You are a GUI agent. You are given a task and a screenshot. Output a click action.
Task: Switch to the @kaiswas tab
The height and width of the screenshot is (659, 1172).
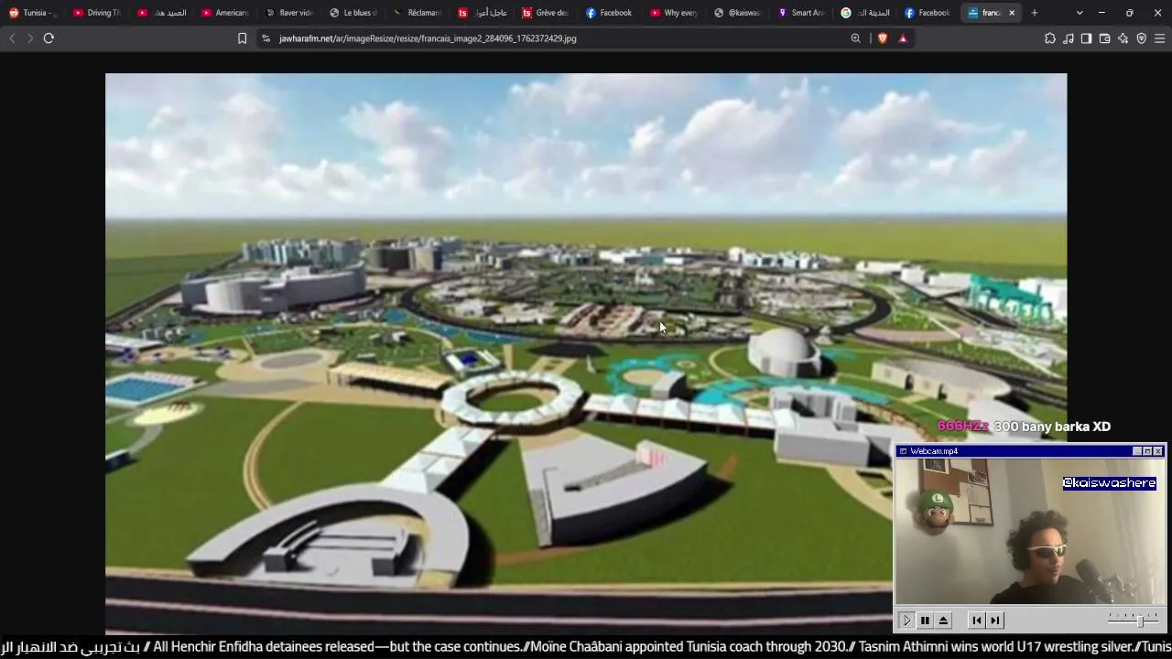737,13
